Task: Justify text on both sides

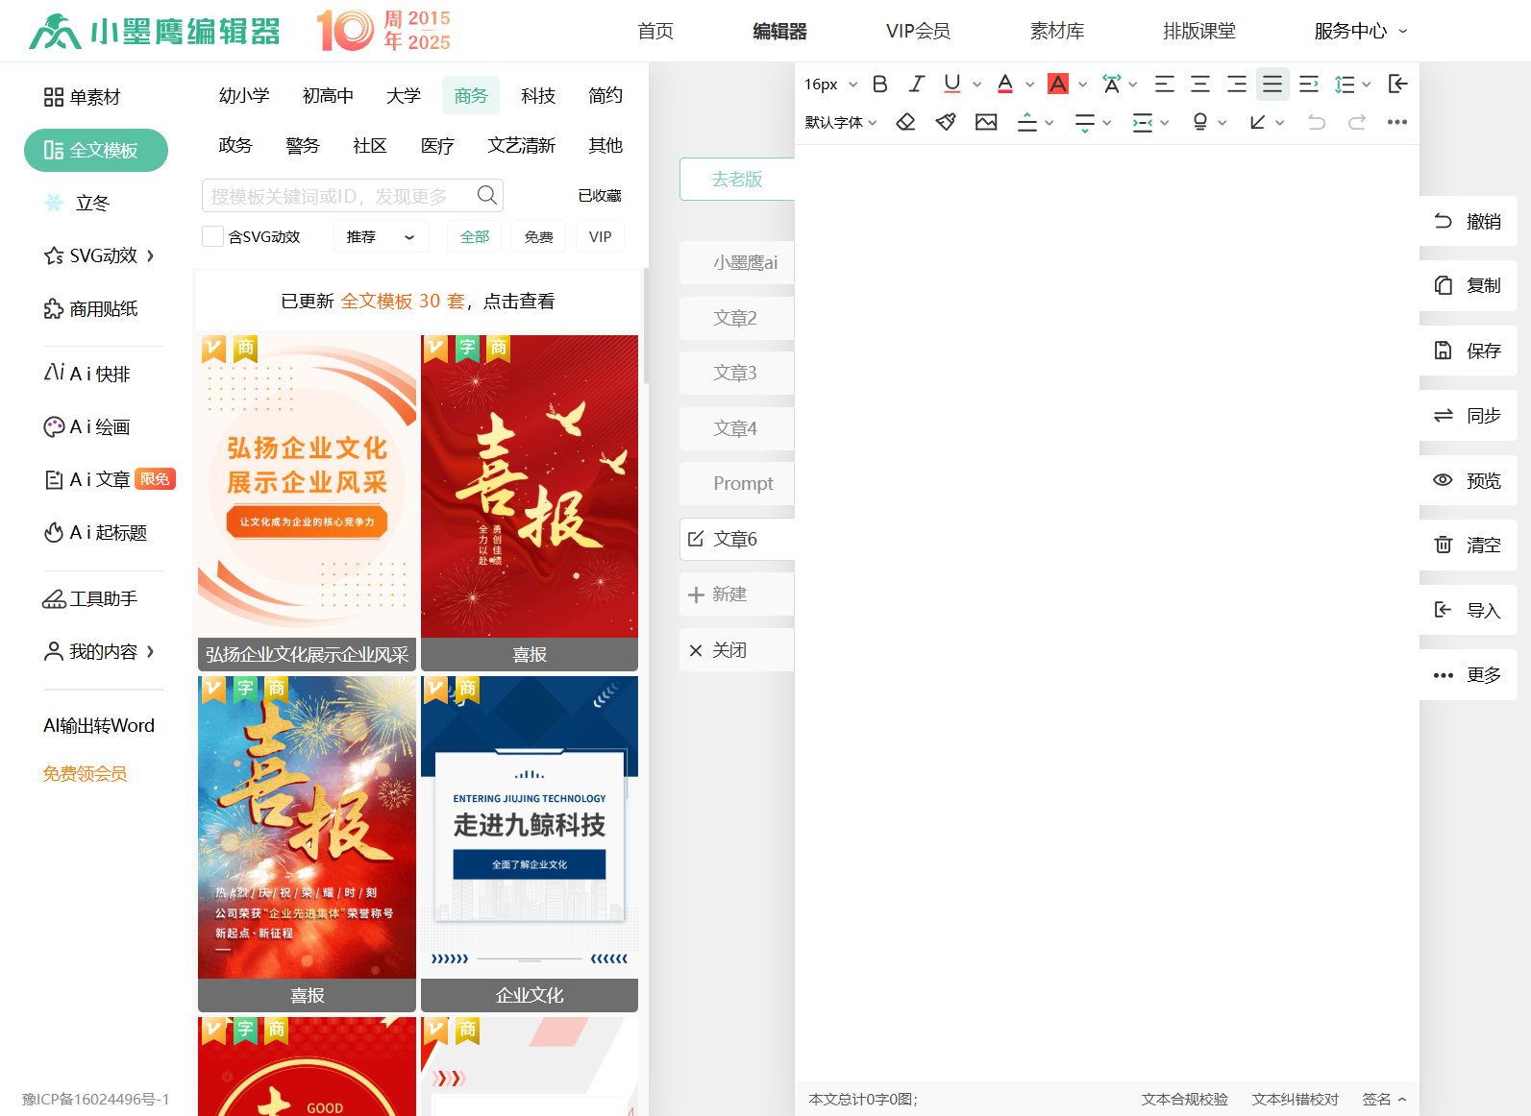Action: [x=1272, y=84]
